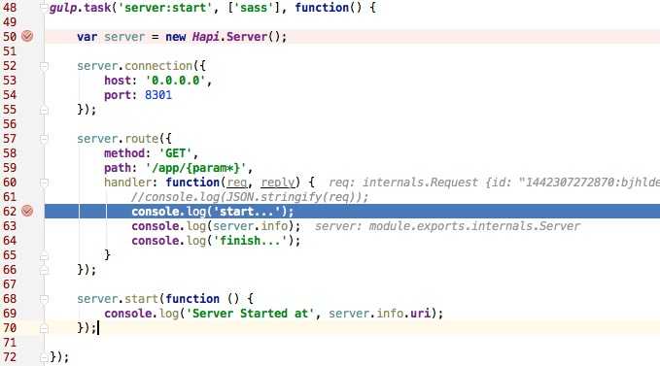The width and height of the screenshot is (660, 366).
Task: Remove the breakpoint on line 50
Action: click(x=27, y=36)
